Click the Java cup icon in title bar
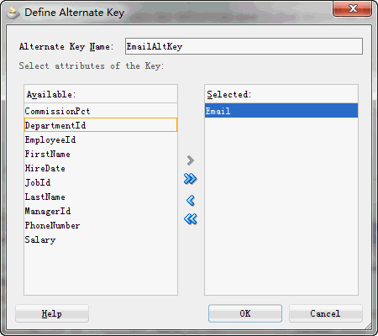 [x=13, y=13]
